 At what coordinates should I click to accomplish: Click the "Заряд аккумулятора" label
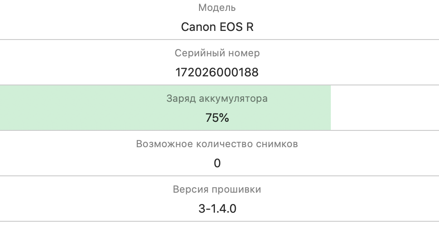[217, 99]
